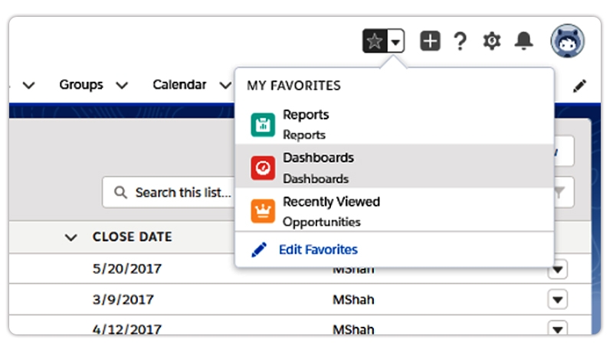Screen dimensions: 613x352
Task: Sort by the Close Date column header
Action: [x=132, y=236]
